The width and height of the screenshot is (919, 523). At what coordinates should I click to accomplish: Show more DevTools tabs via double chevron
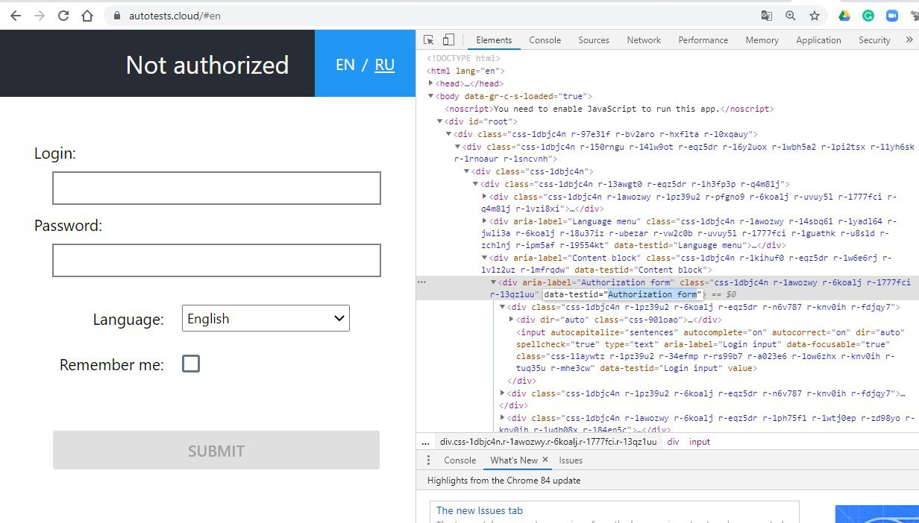pyautogui.click(x=909, y=40)
